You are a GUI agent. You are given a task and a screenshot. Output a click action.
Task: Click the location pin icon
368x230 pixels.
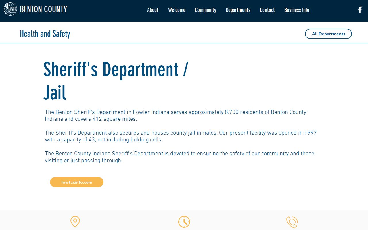pyautogui.click(x=75, y=222)
